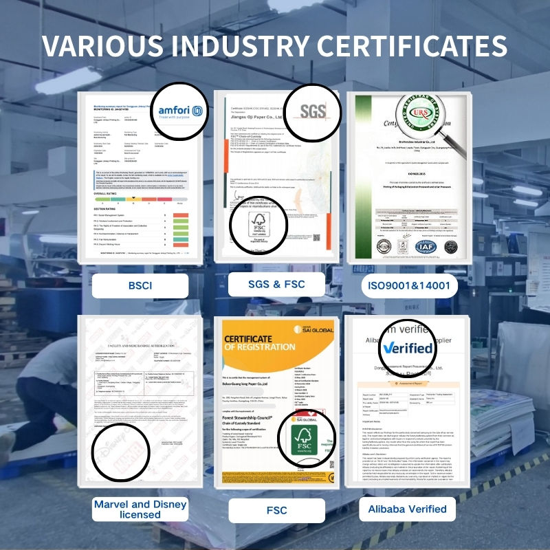Open the Certificate of Registration document
550x550 pixels.
[276, 403]
